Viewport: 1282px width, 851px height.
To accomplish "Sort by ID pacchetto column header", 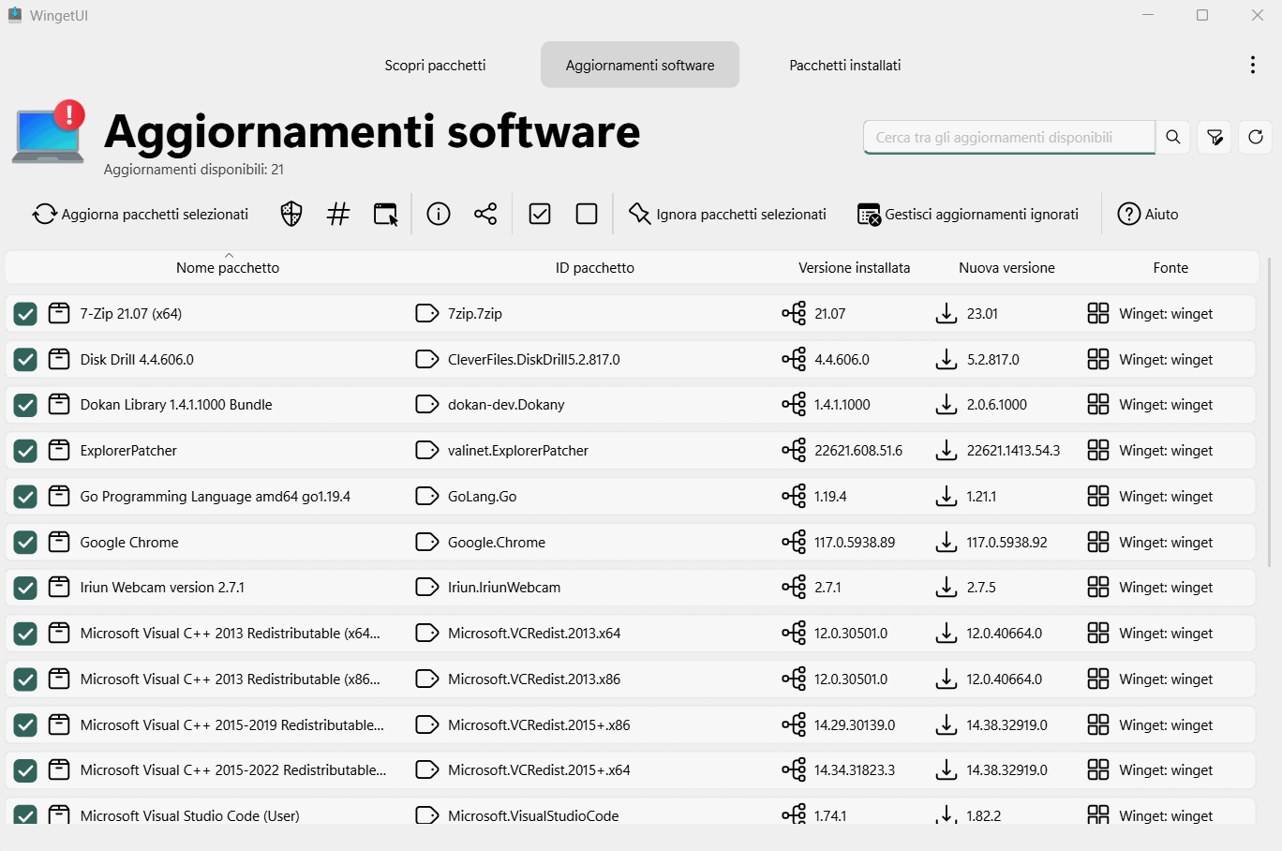I will coord(595,268).
